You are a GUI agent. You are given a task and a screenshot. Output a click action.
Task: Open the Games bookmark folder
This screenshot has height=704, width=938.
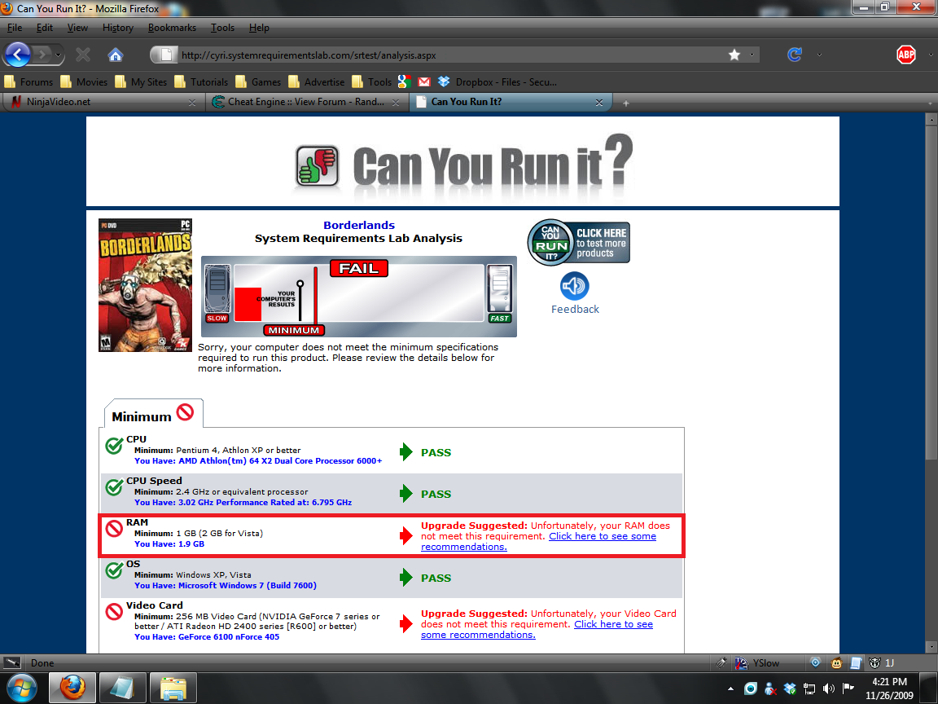click(258, 82)
